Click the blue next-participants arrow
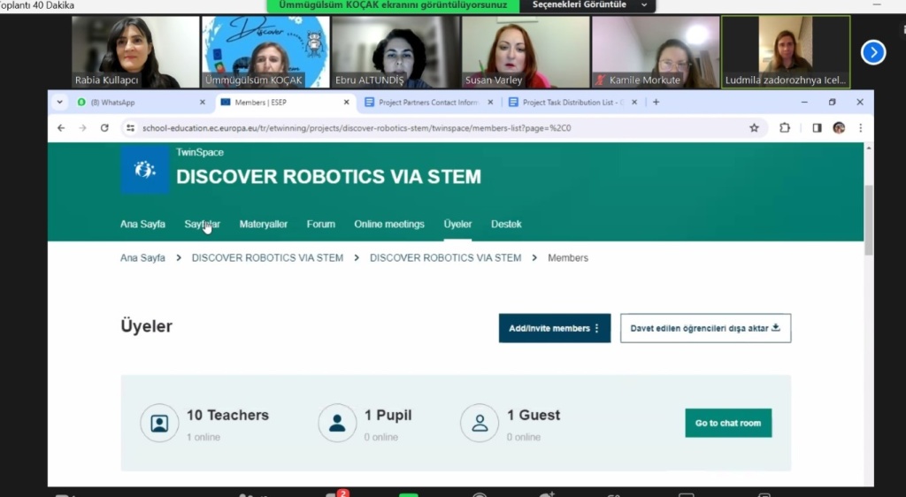 pos(872,53)
